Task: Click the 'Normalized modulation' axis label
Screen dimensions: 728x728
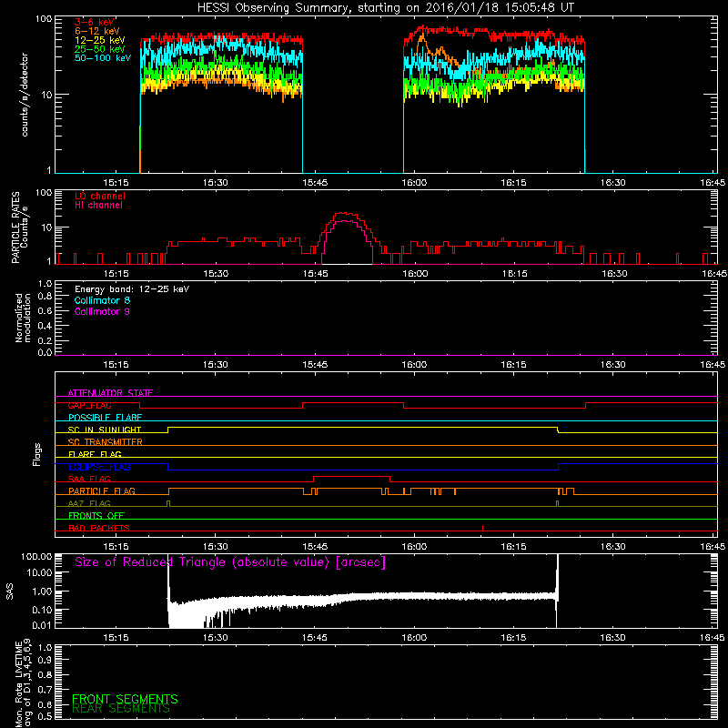Action: pos(23,318)
